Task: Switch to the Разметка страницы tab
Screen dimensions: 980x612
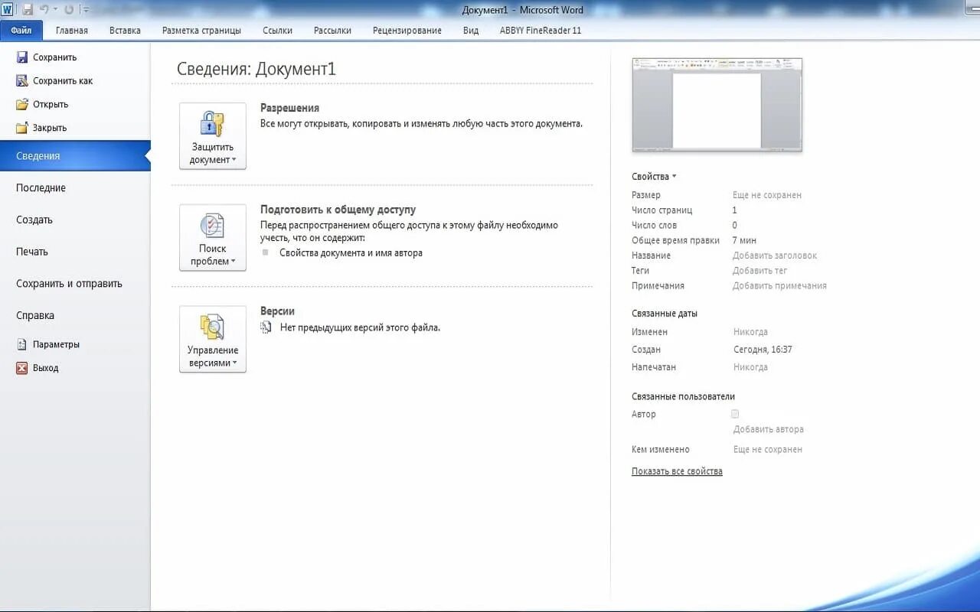Action: pos(201,31)
